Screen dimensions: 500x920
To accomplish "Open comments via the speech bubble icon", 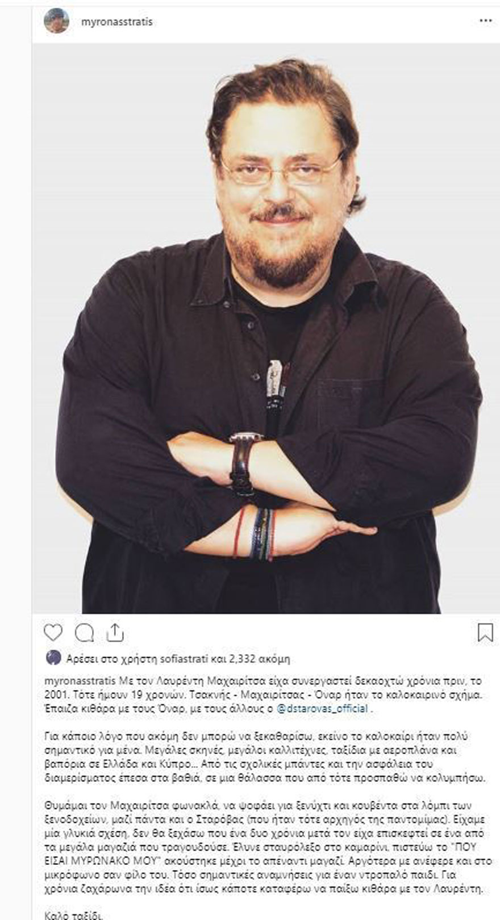I will 85,632.
